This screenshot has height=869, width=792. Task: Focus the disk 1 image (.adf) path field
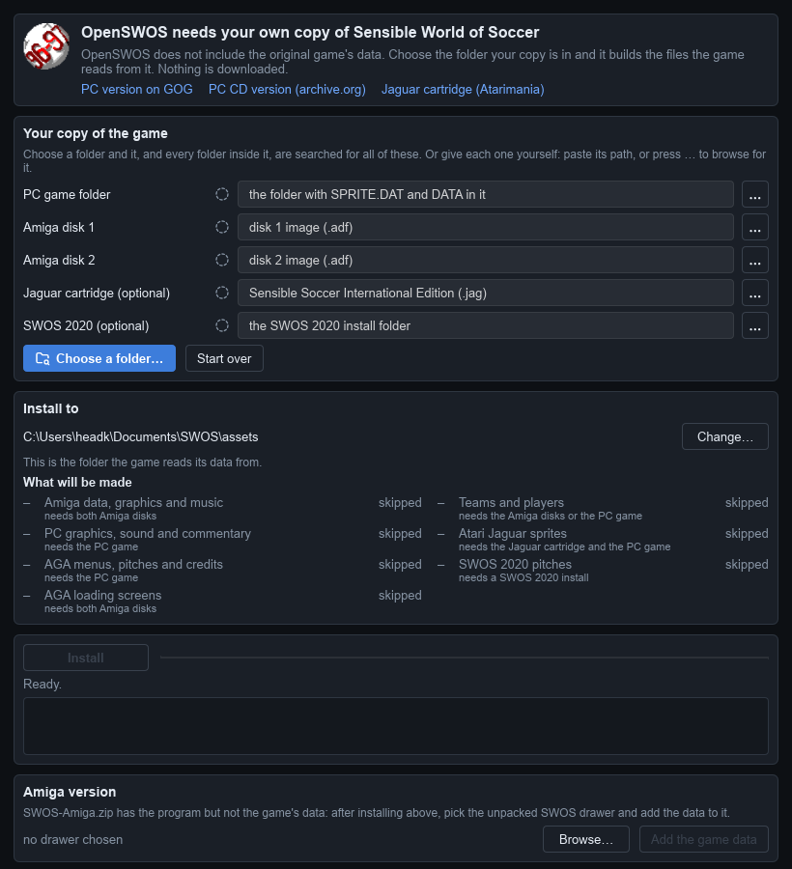486,227
